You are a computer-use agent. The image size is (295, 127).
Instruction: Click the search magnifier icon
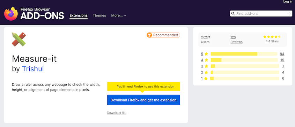tap(233, 14)
